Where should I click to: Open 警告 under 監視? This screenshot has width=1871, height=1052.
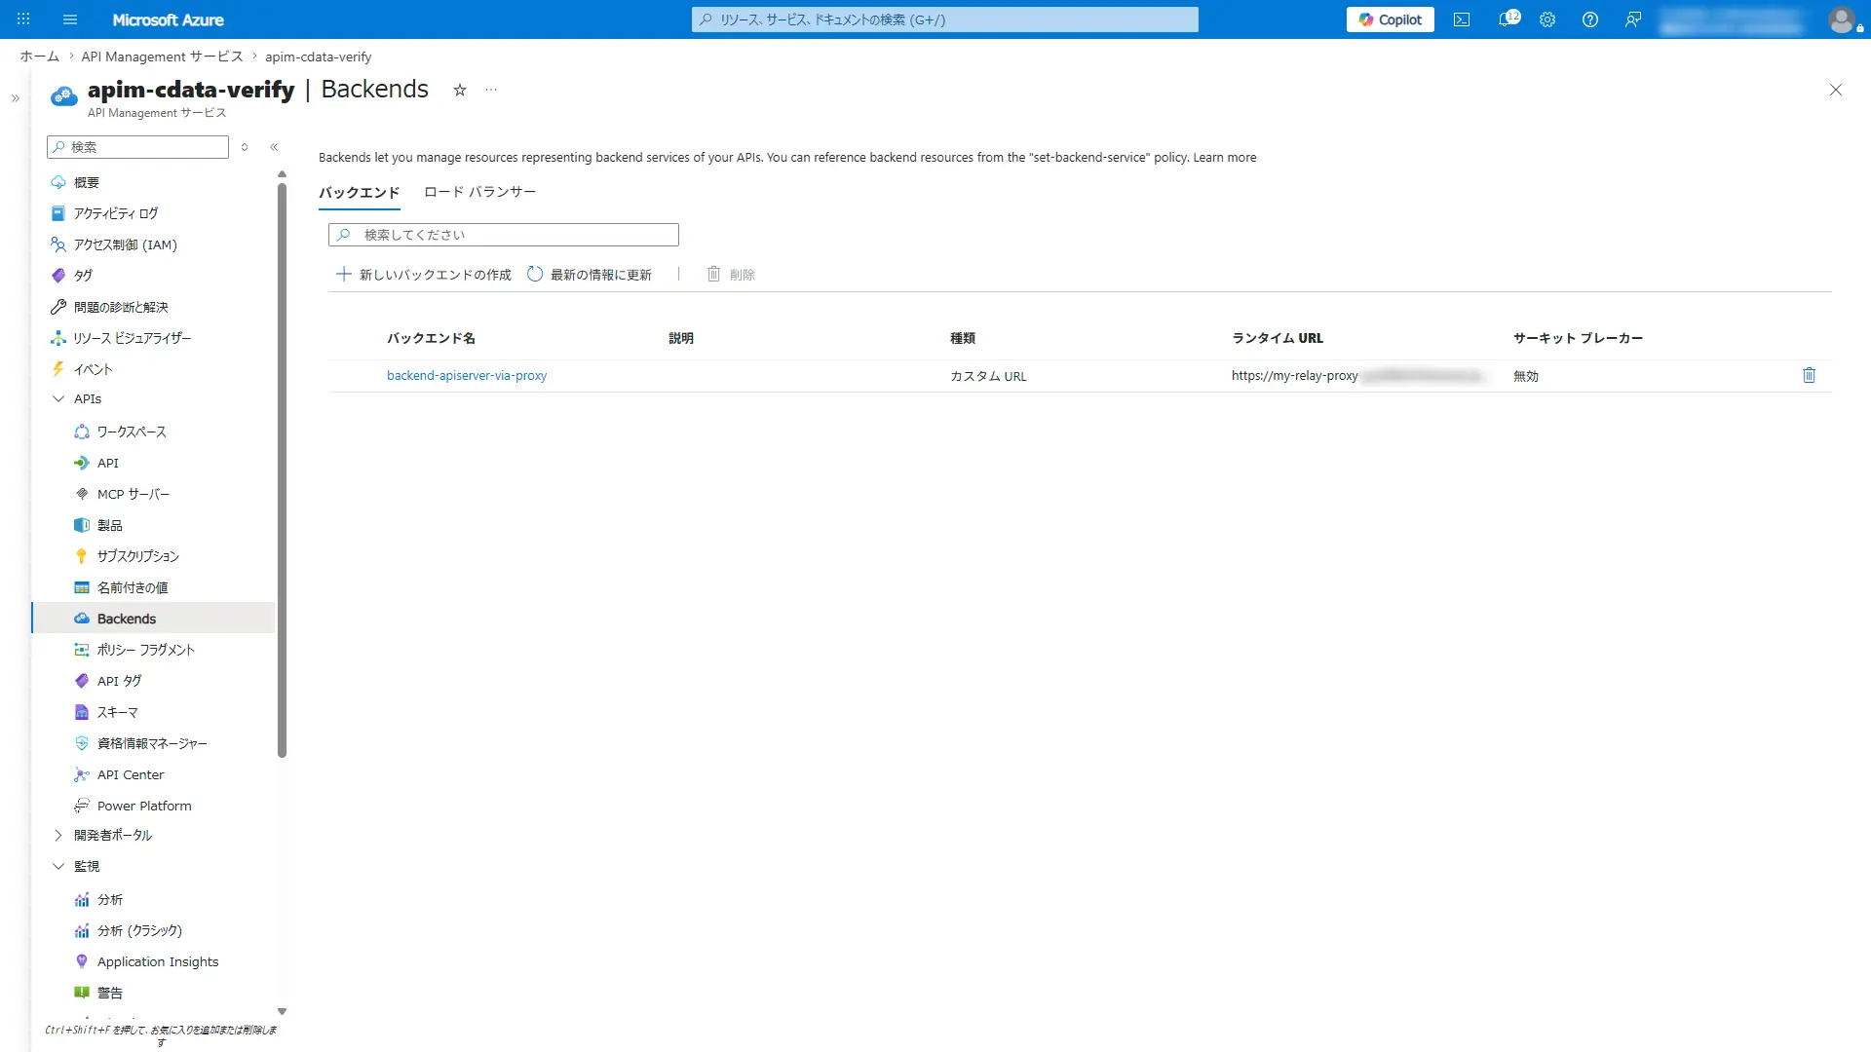(110, 993)
